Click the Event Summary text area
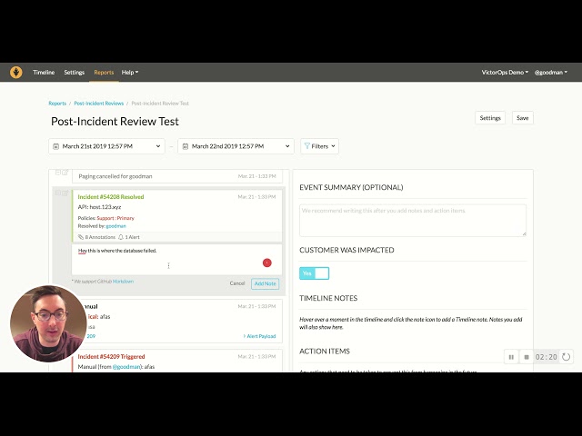 coord(413,220)
